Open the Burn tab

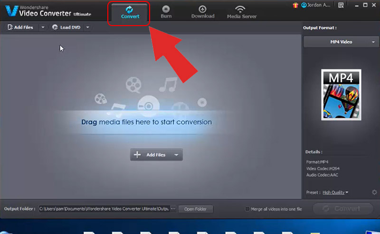pos(166,12)
